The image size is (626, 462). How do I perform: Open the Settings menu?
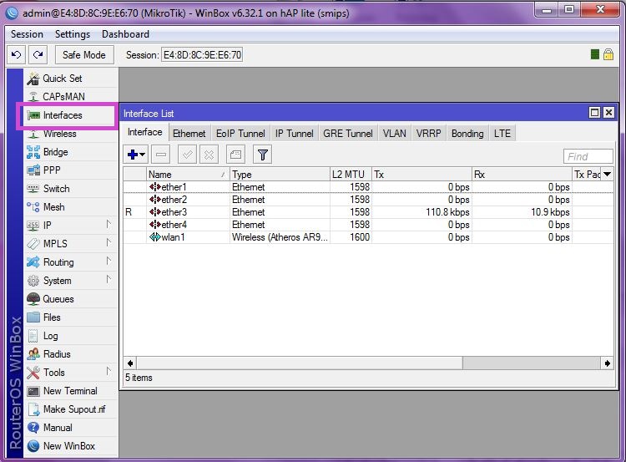click(73, 34)
